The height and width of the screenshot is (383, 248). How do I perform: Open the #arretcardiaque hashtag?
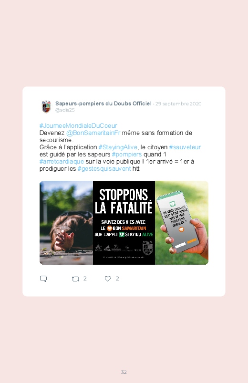click(x=62, y=162)
